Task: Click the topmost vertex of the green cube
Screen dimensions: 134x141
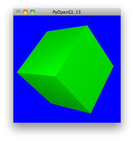Action: click(x=87, y=26)
